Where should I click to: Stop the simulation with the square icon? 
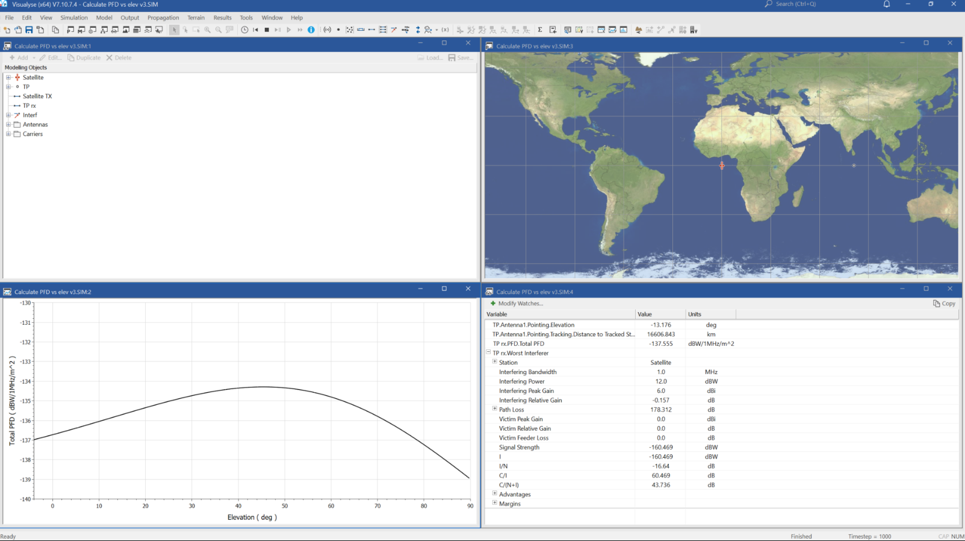pyautogui.click(x=267, y=30)
